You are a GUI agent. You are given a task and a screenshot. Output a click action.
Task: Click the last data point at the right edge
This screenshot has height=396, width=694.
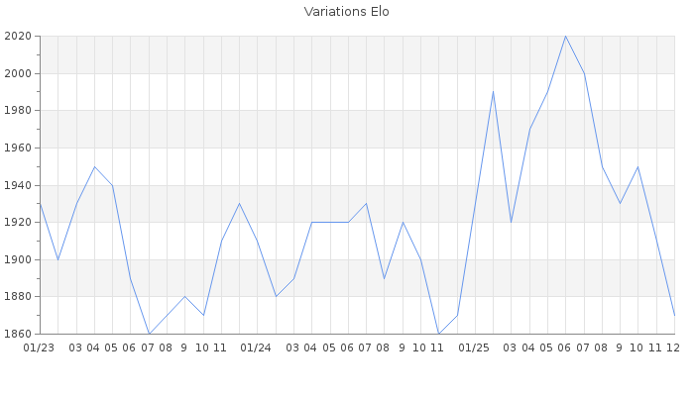pyautogui.click(x=674, y=315)
